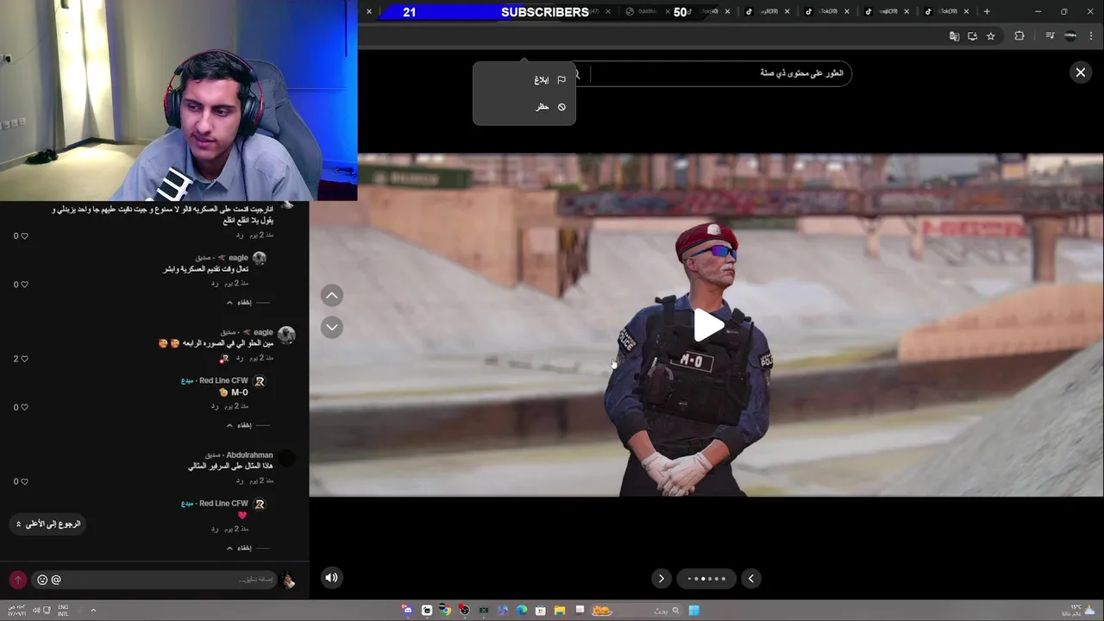This screenshot has width=1104, height=621.
Task: Click eagle's avatar on the تقديم العسكرية comment
Action: point(259,258)
